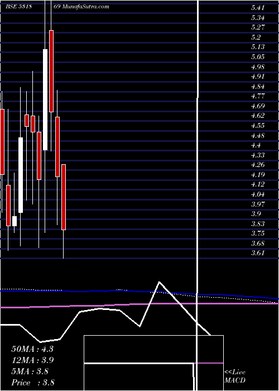Click the <<Live MACD label

235,376
